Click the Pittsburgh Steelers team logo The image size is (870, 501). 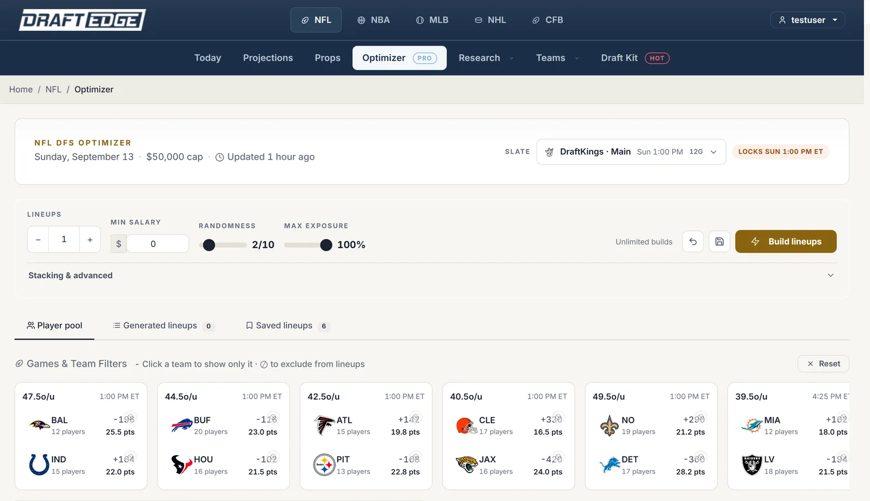click(324, 465)
